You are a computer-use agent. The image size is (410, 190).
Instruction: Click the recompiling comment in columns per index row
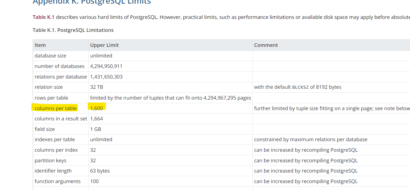point(306,150)
